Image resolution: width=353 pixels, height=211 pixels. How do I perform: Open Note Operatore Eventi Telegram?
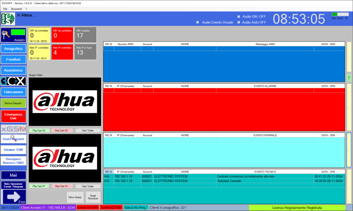click(13, 185)
